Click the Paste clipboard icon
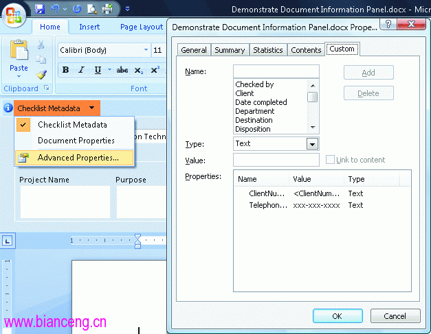 pos(19,50)
